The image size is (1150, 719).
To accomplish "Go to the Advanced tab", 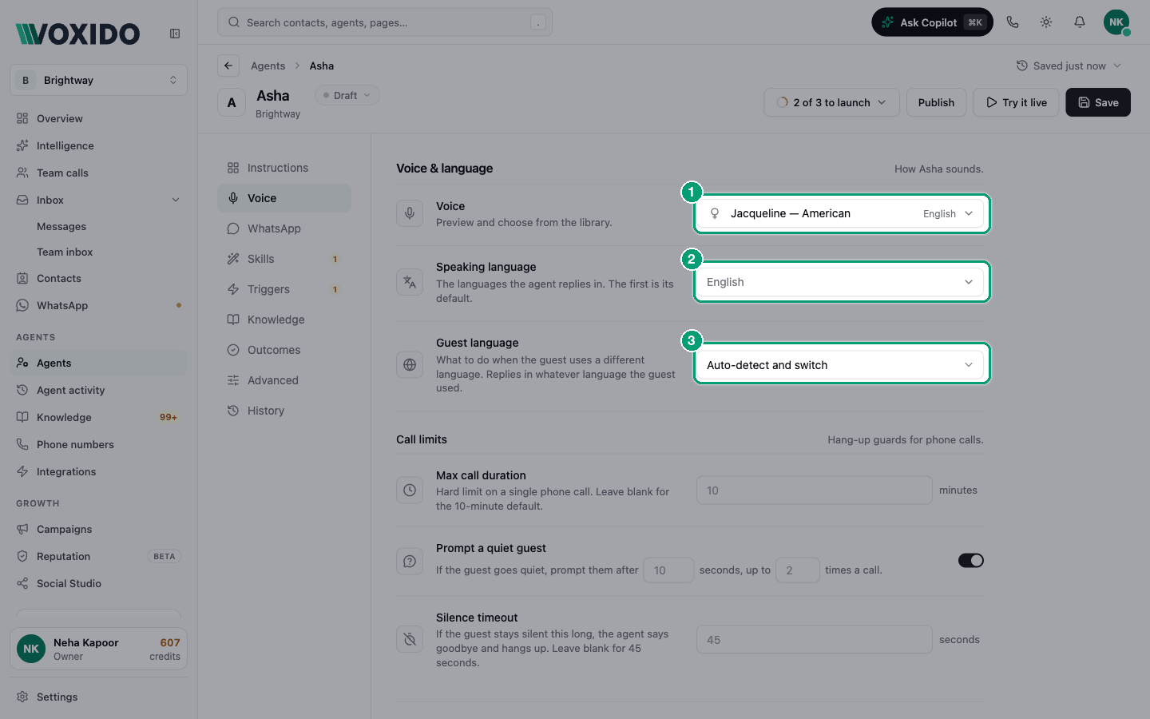I will [x=284, y=380].
